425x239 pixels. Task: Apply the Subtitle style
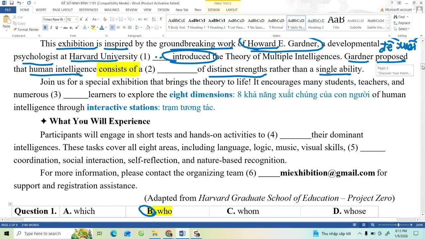tap(356, 23)
